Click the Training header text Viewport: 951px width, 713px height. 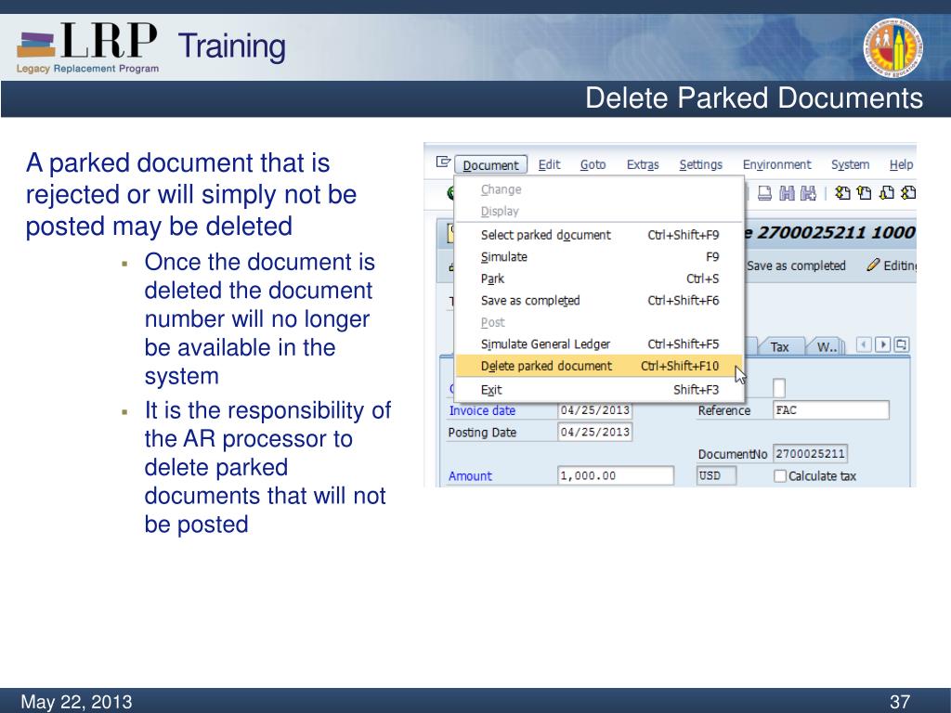coord(231,46)
